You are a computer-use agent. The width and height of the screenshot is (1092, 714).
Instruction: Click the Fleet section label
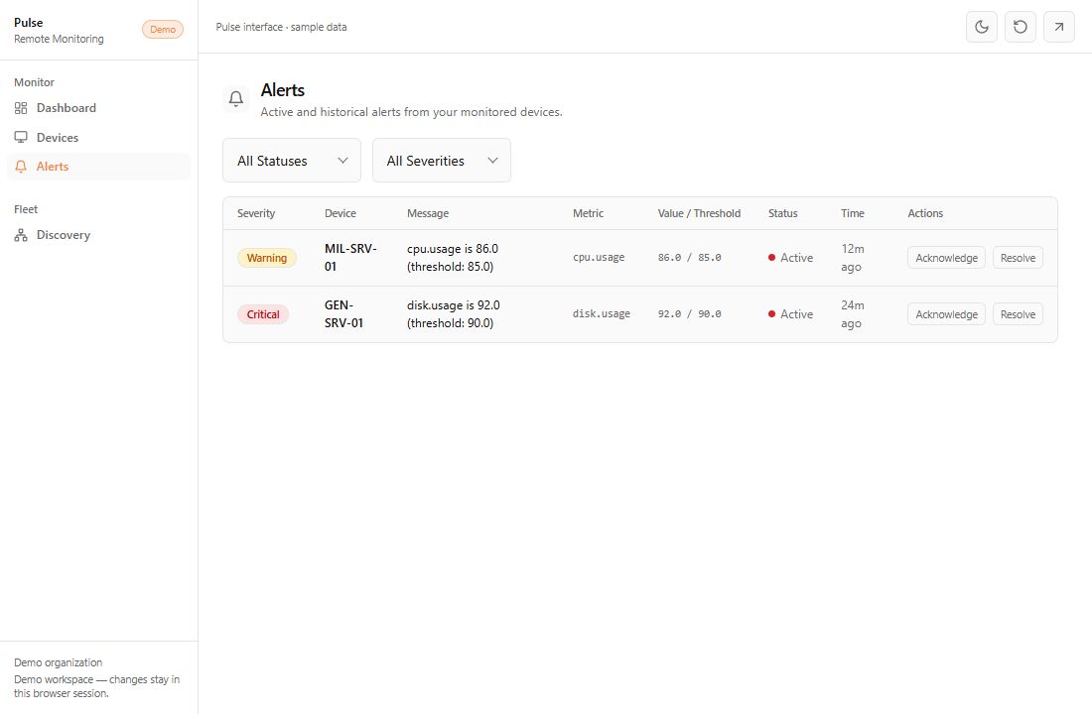tap(26, 209)
